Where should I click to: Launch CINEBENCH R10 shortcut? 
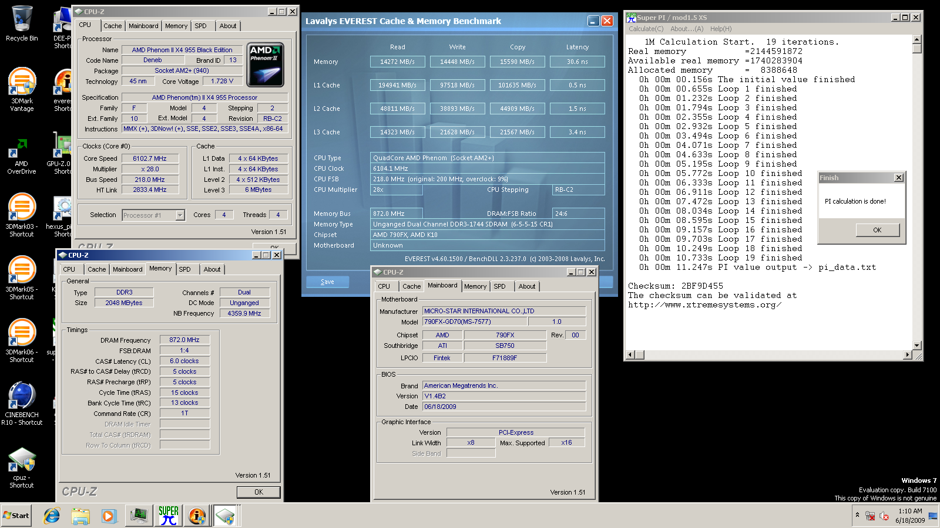click(22, 403)
